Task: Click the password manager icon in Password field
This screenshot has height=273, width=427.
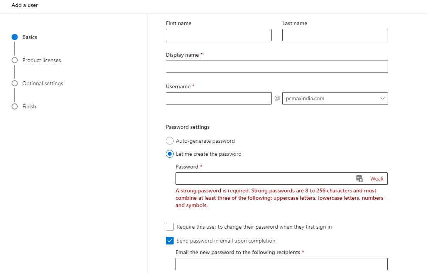Action: 359,179
